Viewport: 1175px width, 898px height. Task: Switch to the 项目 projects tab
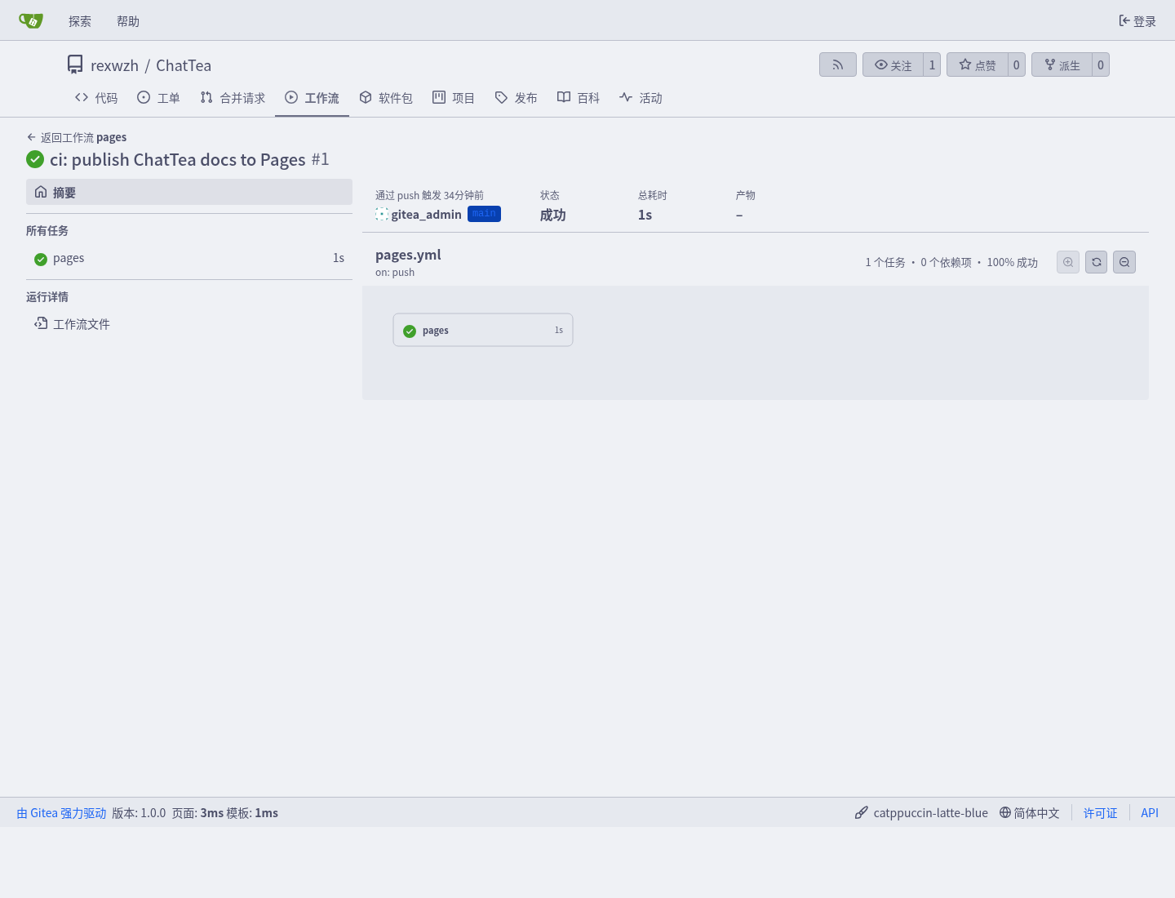(454, 98)
